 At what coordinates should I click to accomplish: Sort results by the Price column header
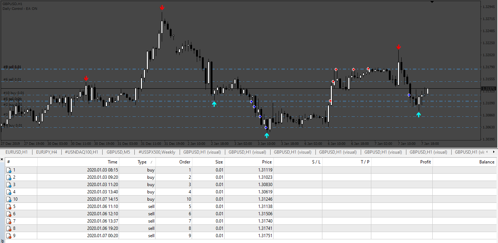[249, 162]
